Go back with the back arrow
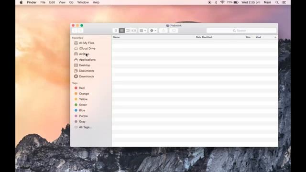Image resolution: width=306 pixels, height=172 pixels. [x=75, y=31]
